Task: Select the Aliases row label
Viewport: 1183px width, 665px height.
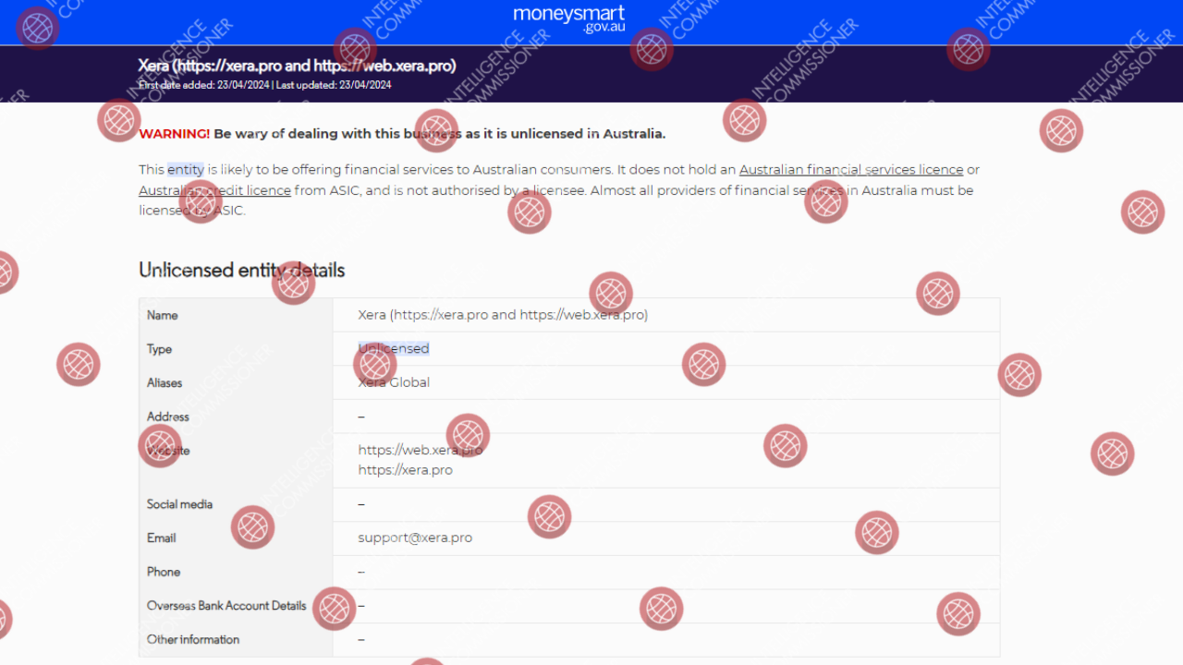Action: click(x=165, y=382)
